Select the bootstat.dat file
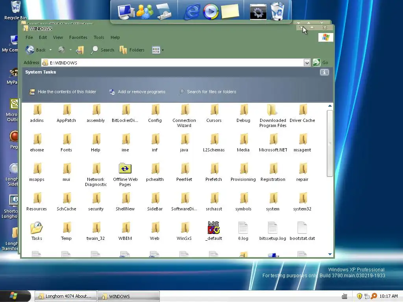The width and height of the screenshot is (403, 302). (302, 231)
